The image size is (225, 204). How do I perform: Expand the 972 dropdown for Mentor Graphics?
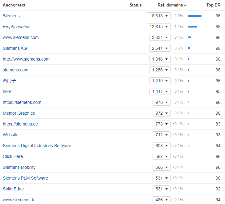161,113
